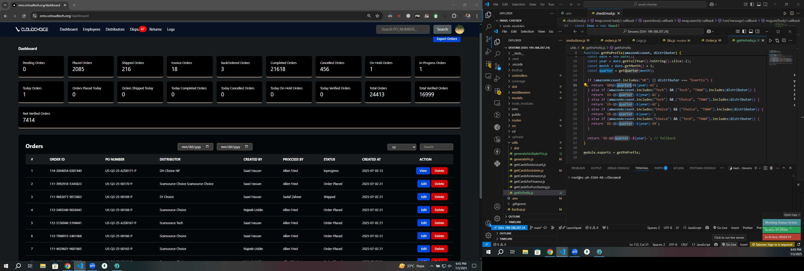The image size is (804, 271).
Task: Open Source Control view in Devoms VS Code
Action: click(x=497, y=66)
